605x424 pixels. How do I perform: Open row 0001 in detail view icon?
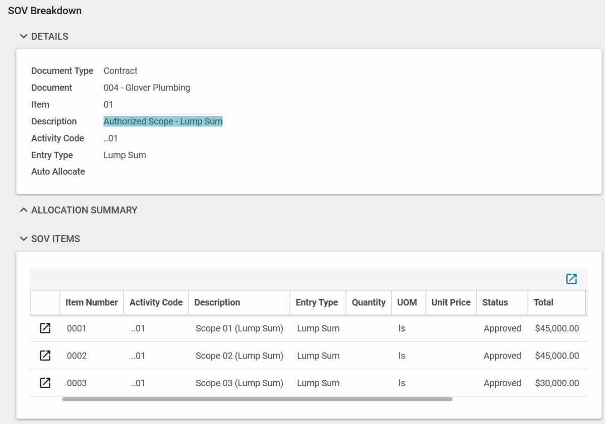45,328
